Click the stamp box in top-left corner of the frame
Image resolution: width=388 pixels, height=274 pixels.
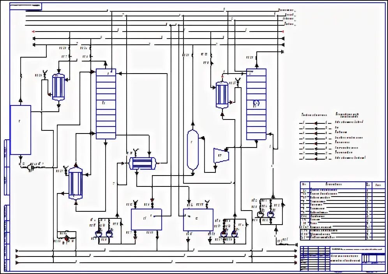pos(26,7)
